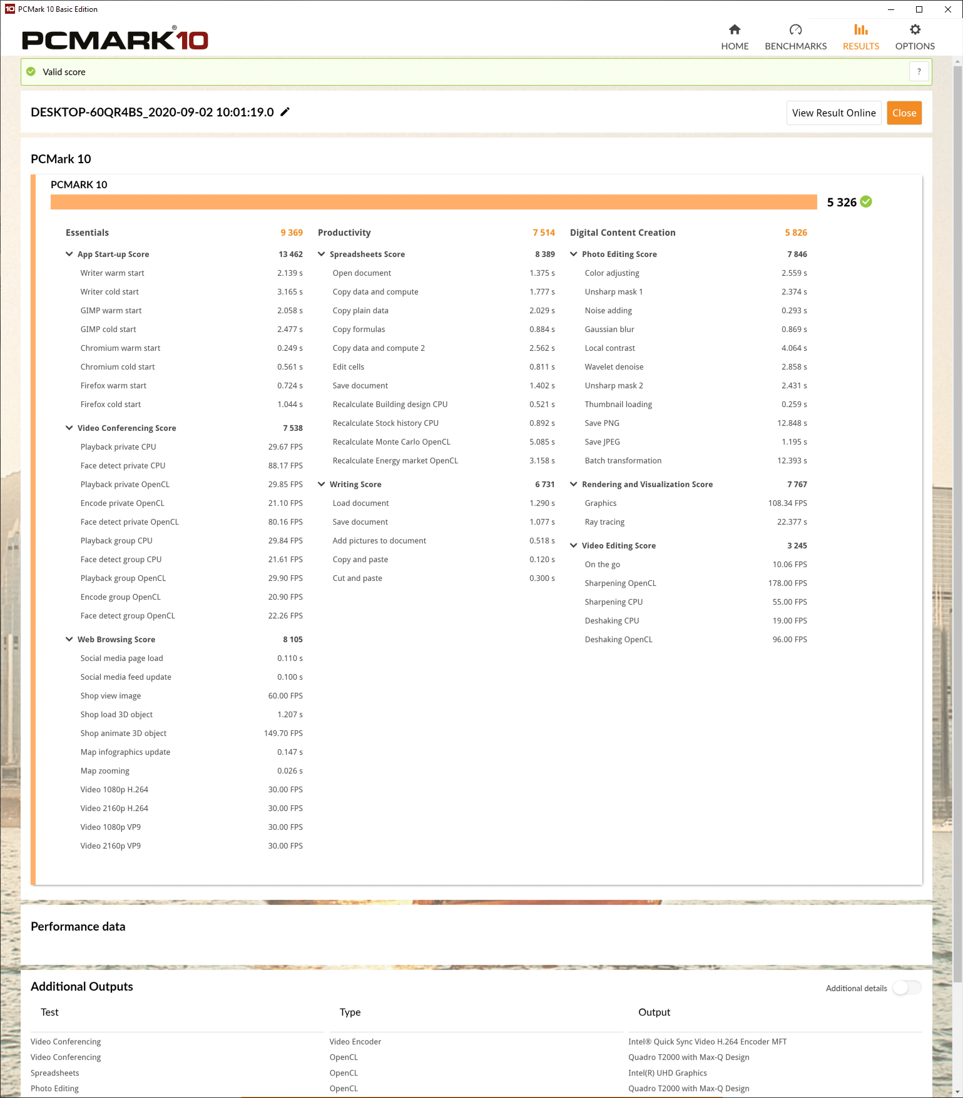Collapse Rendering and Visualization Score section

pyautogui.click(x=574, y=484)
